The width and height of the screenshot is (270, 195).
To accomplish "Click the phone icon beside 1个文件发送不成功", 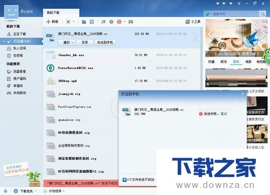I will click(x=124, y=180).
